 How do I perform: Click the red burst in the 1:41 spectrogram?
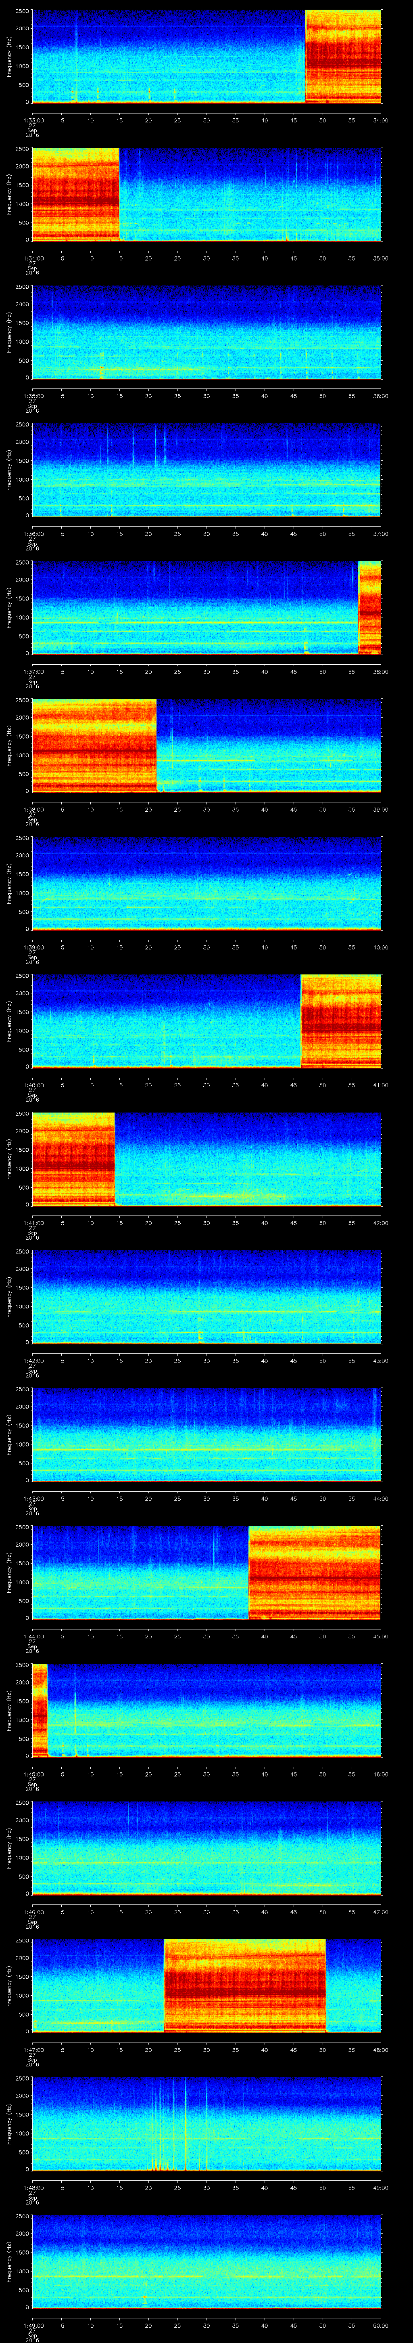point(73,1158)
